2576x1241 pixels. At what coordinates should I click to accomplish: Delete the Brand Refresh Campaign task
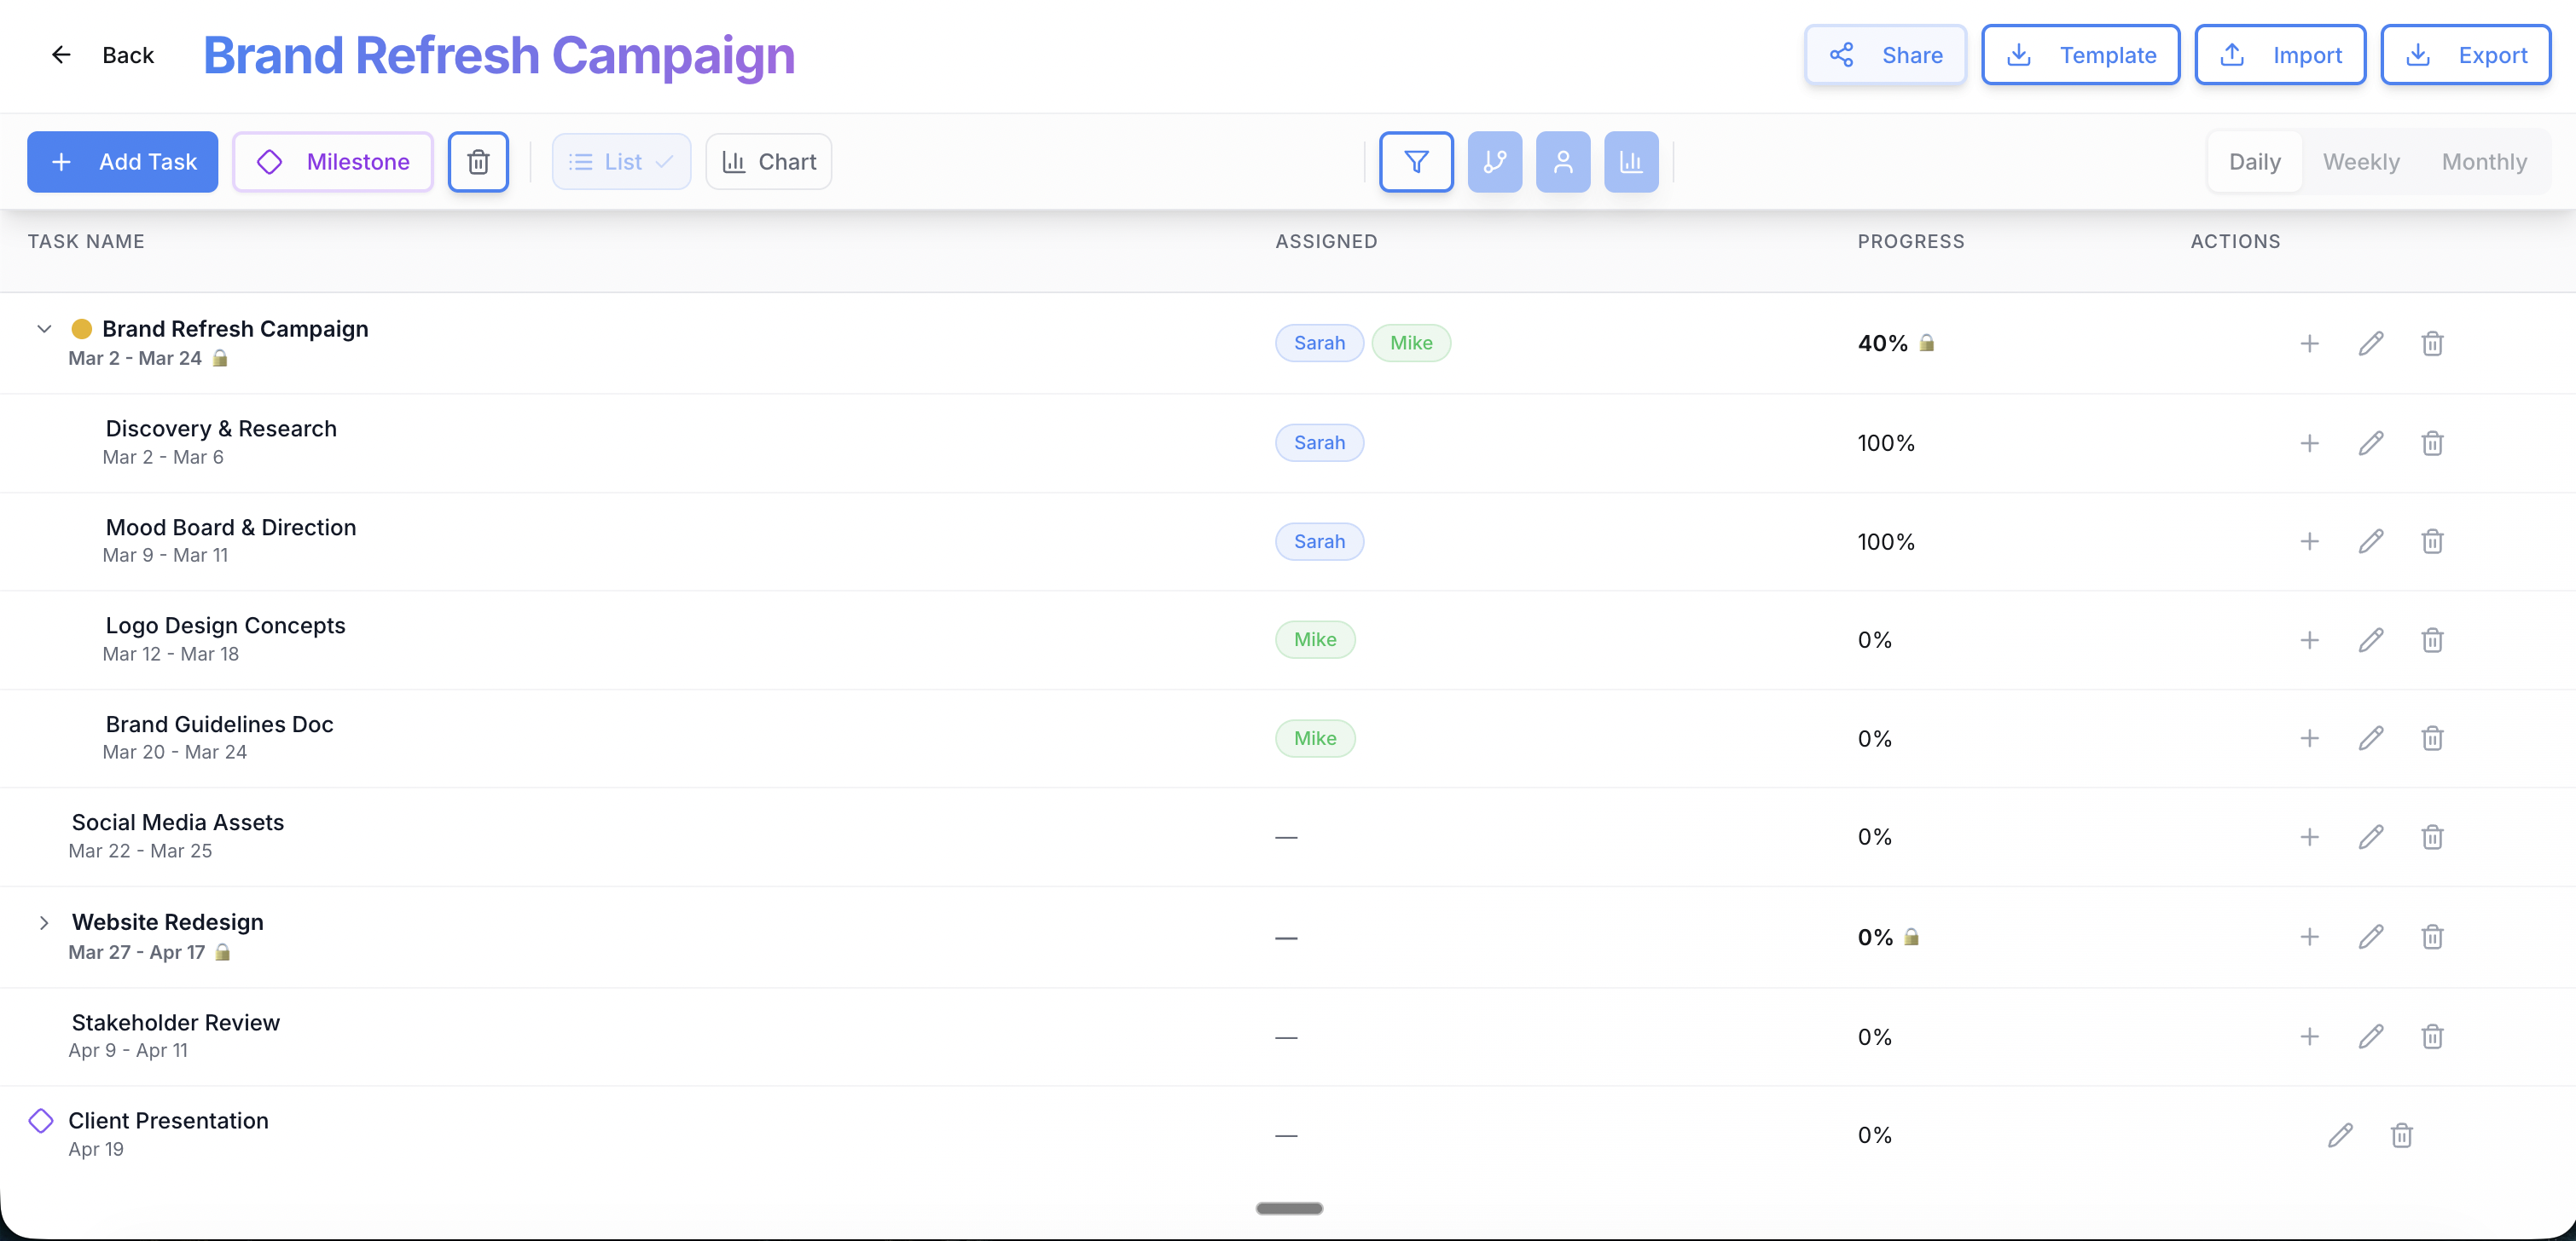point(2432,343)
